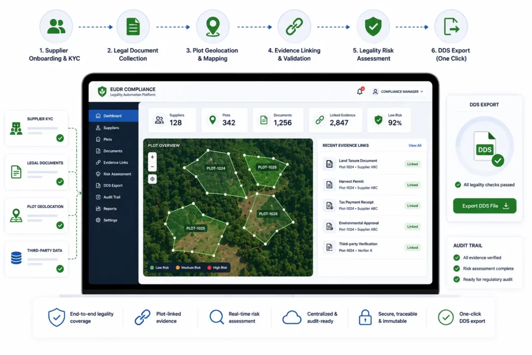
Task: Click View All evidence links
Action: coord(415,145)
